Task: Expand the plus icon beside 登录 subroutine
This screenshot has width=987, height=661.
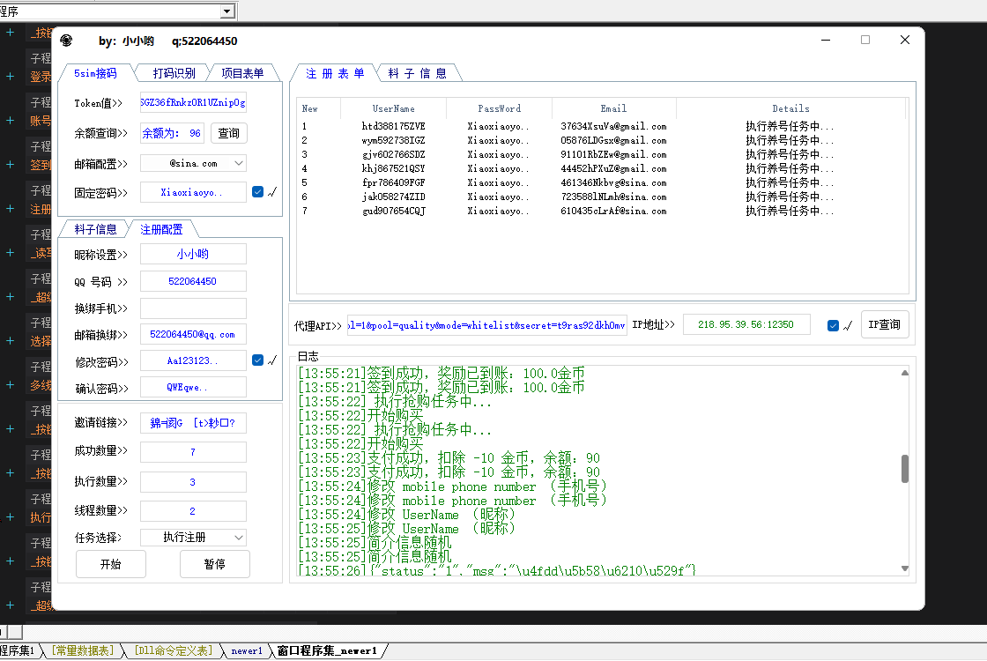Action: click(x=11, y=77)
